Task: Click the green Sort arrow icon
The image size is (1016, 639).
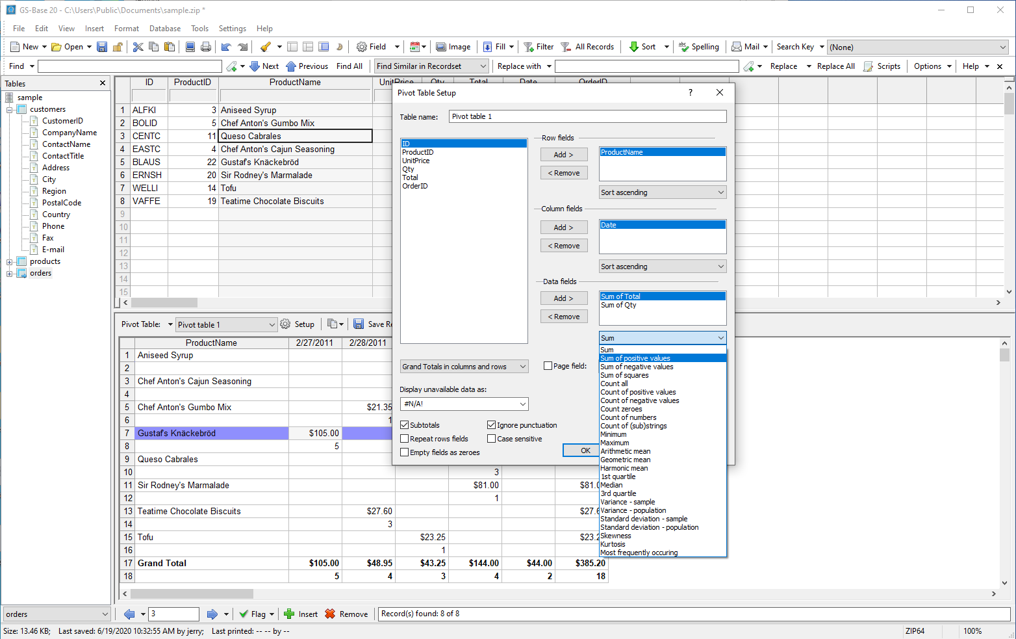Action: click(634, 47)
